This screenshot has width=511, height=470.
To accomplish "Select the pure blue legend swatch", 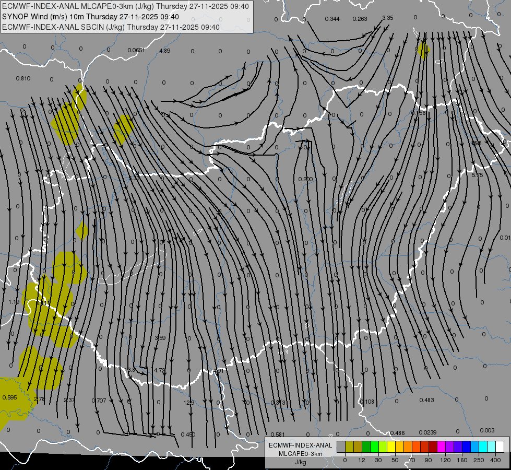I will 466,446.
